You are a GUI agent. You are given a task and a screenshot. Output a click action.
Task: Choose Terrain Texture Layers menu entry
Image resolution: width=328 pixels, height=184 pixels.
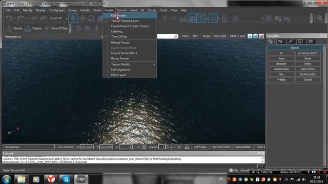click(x=130, y=21)
